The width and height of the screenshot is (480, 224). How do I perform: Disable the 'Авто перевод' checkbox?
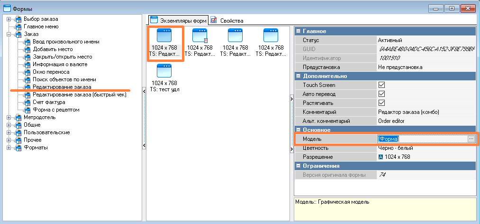[381, 94]
